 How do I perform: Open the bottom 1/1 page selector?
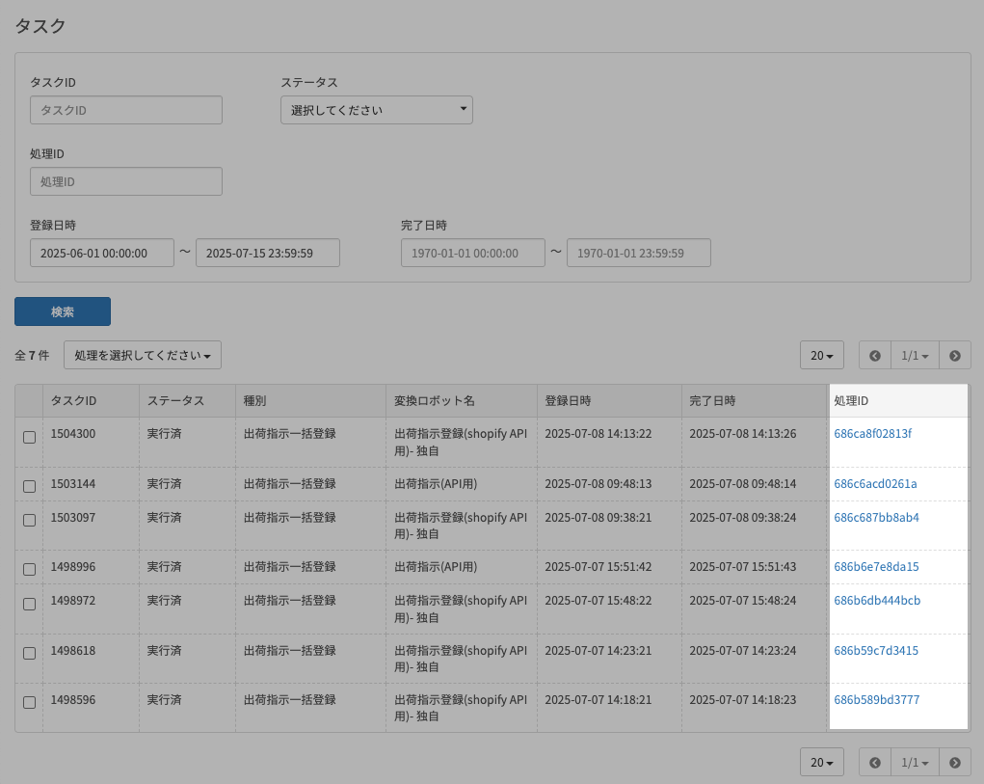(x=915, y=762)
